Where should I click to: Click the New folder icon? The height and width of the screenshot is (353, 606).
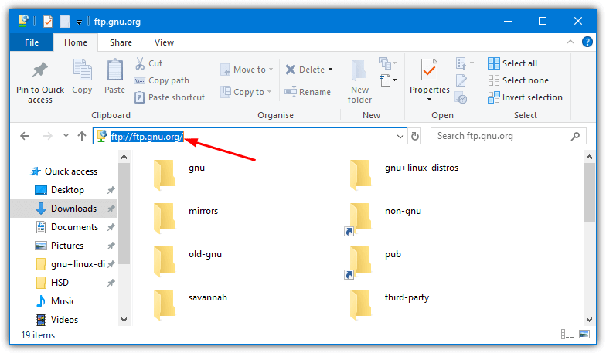click(359, 70)
